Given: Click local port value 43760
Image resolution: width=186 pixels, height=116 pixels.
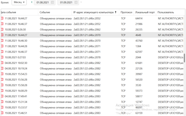Looking at the screenshot, I should pos(139,41).
